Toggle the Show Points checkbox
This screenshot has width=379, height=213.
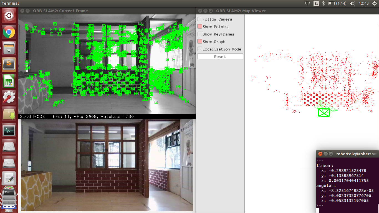[x=200, y=26]
